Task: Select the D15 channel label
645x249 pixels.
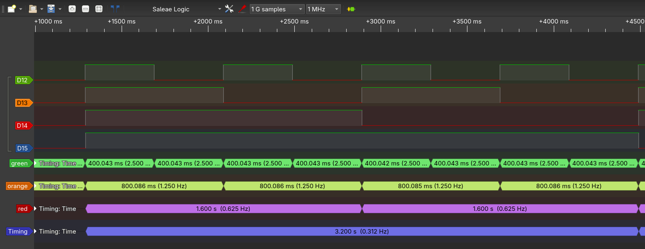Action: [x=23, y=148]
